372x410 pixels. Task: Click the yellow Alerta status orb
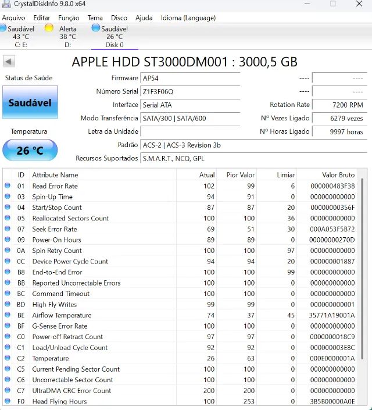[49, 28]
